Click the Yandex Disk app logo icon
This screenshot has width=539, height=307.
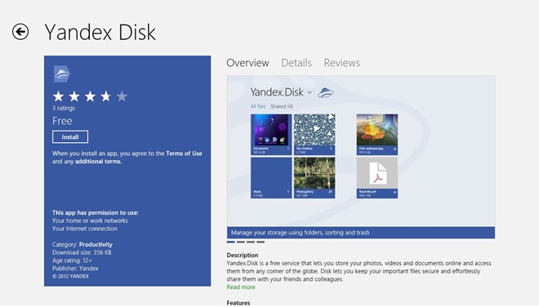click(62, 73)
